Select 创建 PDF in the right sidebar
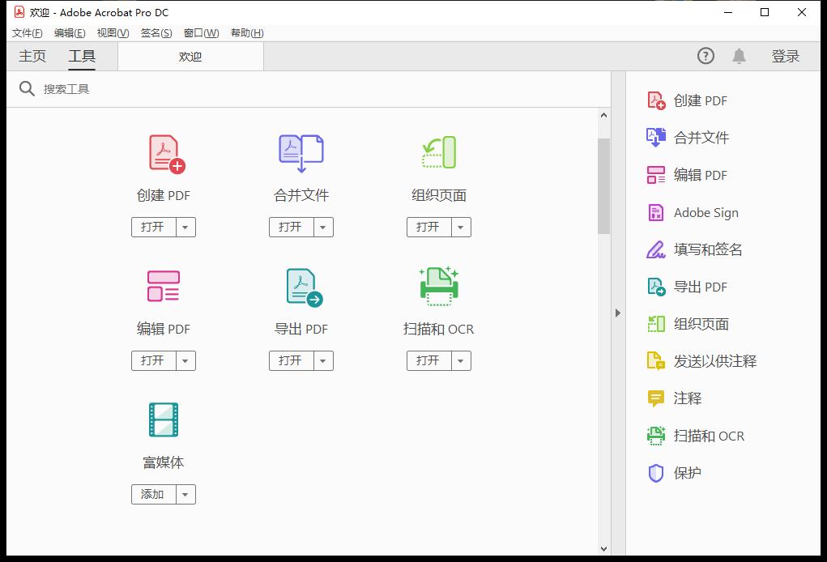This screenshot has height=562, width=827. [687, 100]
